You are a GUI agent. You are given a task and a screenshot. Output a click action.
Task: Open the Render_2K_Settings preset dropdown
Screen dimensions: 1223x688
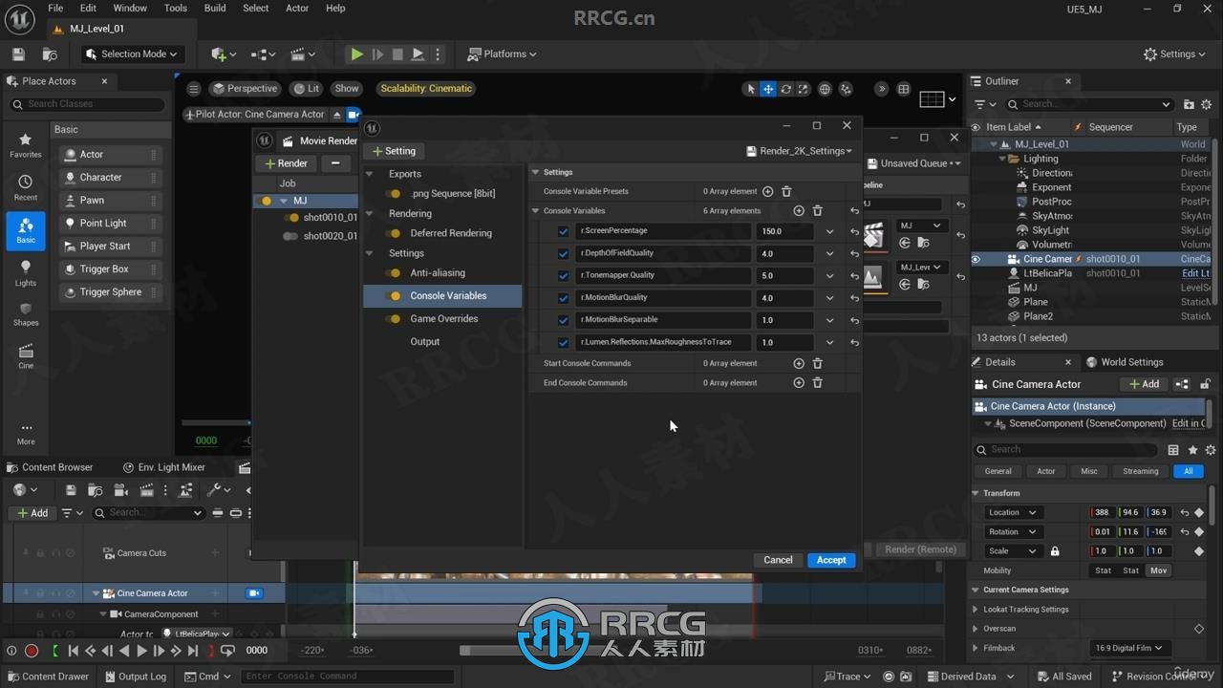[800, 151]
